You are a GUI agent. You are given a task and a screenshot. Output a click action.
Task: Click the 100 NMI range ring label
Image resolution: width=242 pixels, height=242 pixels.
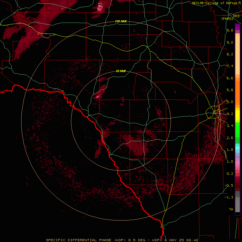pos(121,21)
